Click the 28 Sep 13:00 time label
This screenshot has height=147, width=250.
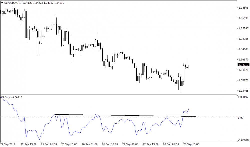click(x=191, y=144)
